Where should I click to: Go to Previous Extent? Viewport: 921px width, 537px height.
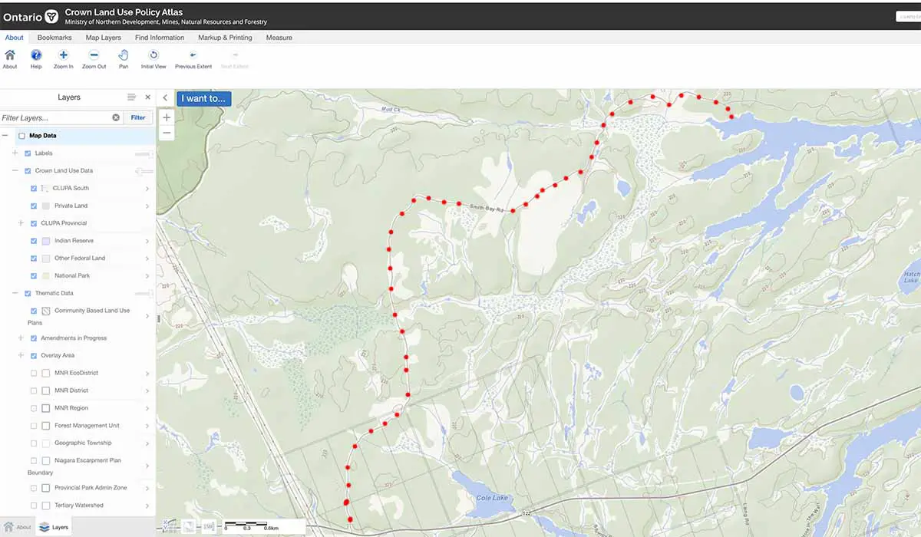193,57
